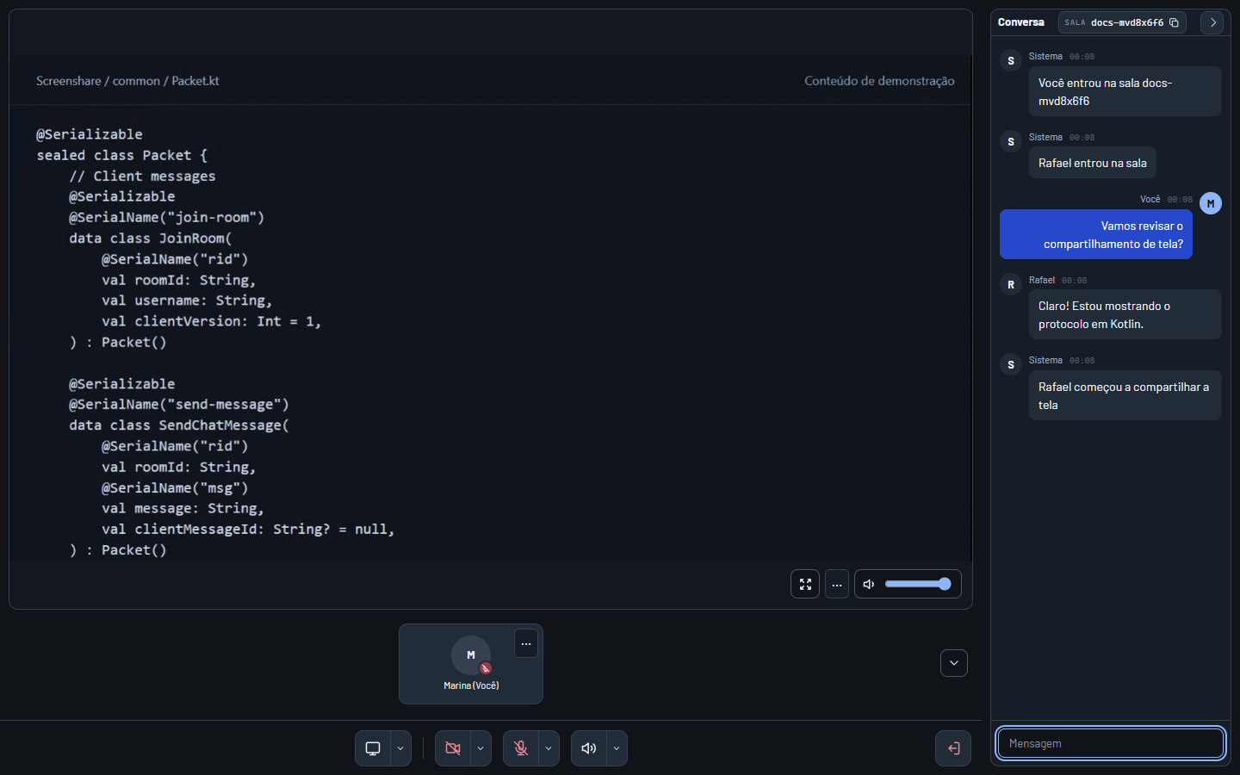Click the screen share monitor icon
Viewport: 1240px width, 775px height.
pyautogui.click(x=373, y=748)
